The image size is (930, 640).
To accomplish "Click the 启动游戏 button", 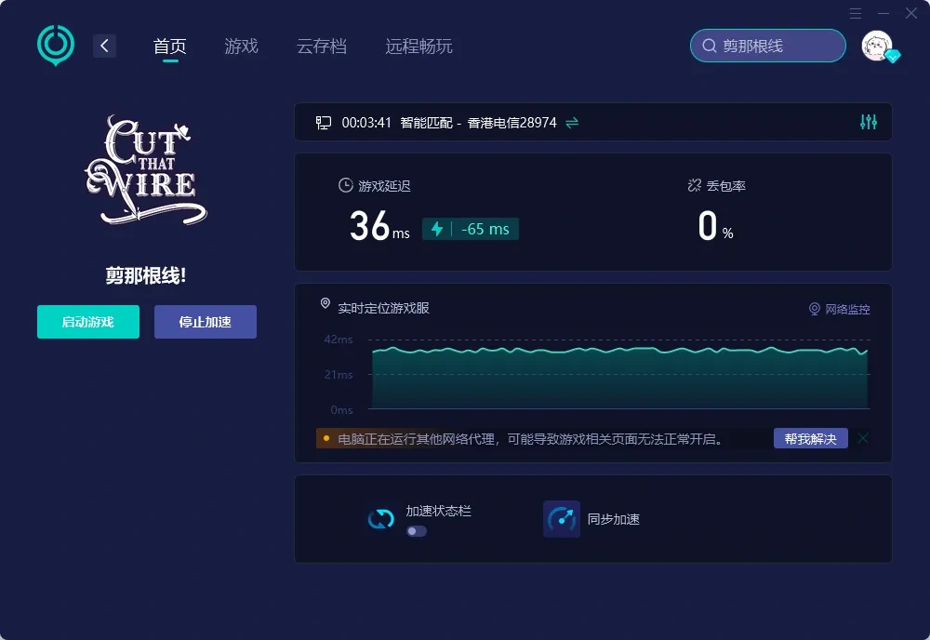I will tap(88, 322).
